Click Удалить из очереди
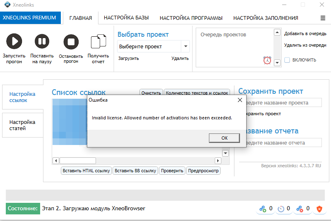331x221 pixels. (x=305, y=45)
